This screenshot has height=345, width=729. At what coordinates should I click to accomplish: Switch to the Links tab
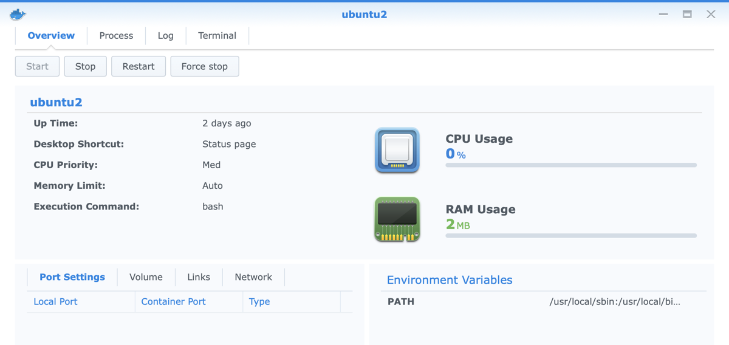click(199, 278)
